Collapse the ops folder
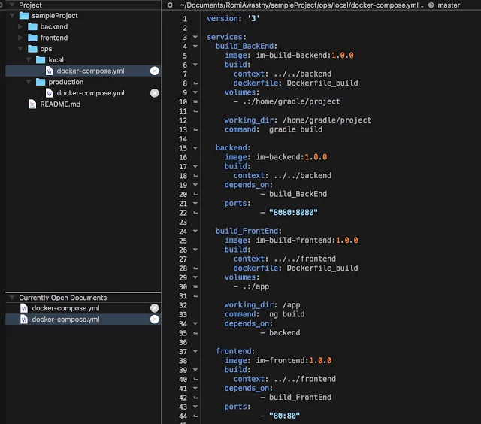Viewport: 481px width, 424px height. (x=21, y=49)
